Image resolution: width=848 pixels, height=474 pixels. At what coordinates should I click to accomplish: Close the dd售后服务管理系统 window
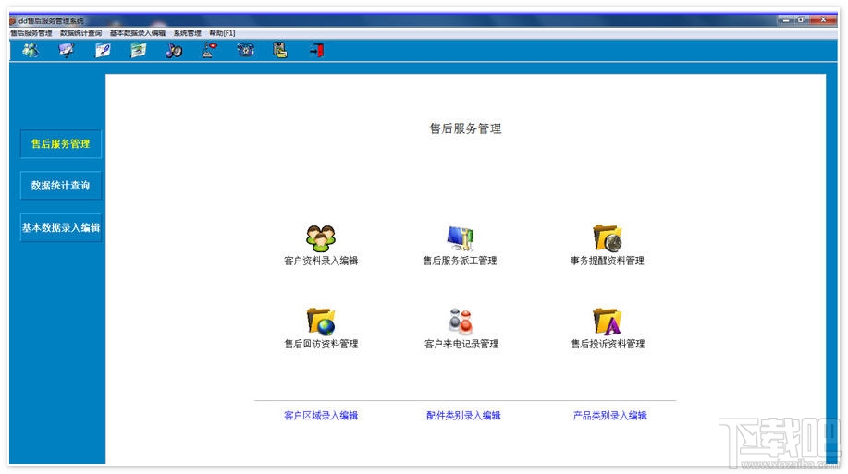click(x=823, y=20)
